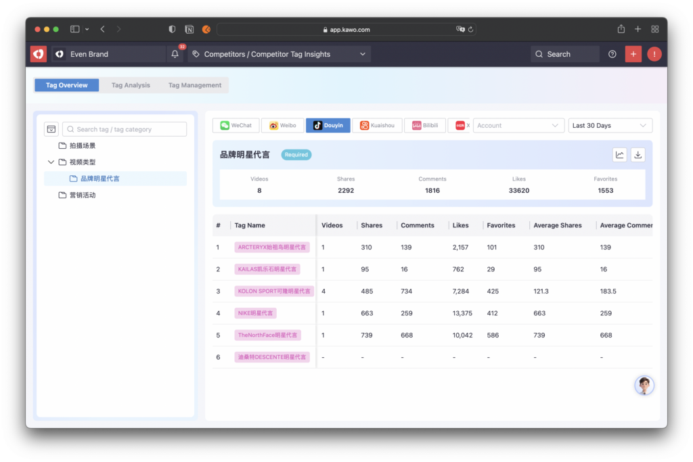Click the Safari share icon
This screenshot has width=693, height=462.
(x=621, y=29)
